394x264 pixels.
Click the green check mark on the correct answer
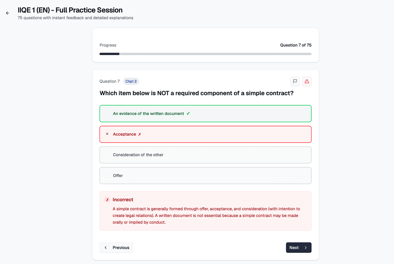click(x=188, y=113)
